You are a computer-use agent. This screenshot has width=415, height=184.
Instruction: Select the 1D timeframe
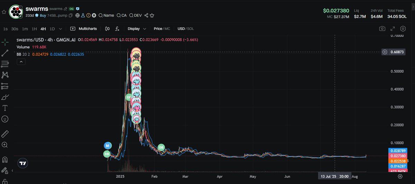point(52,29)
